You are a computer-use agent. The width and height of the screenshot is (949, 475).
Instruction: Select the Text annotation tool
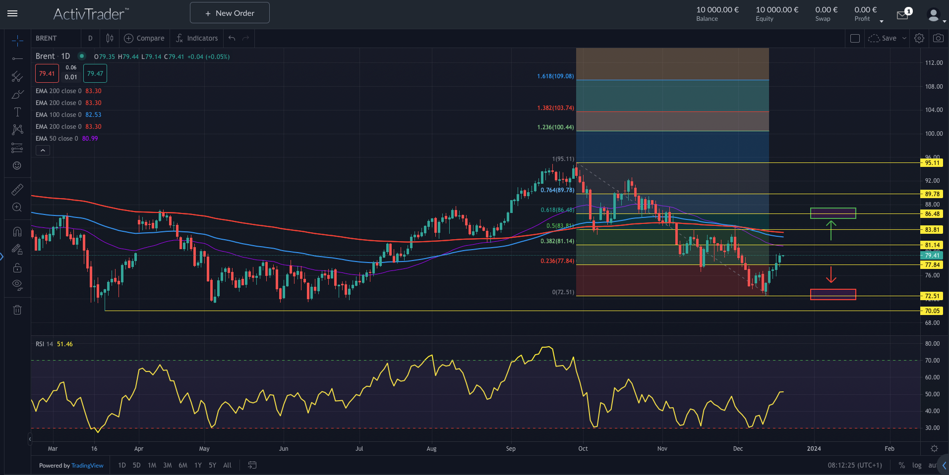(x=17, y=112)
